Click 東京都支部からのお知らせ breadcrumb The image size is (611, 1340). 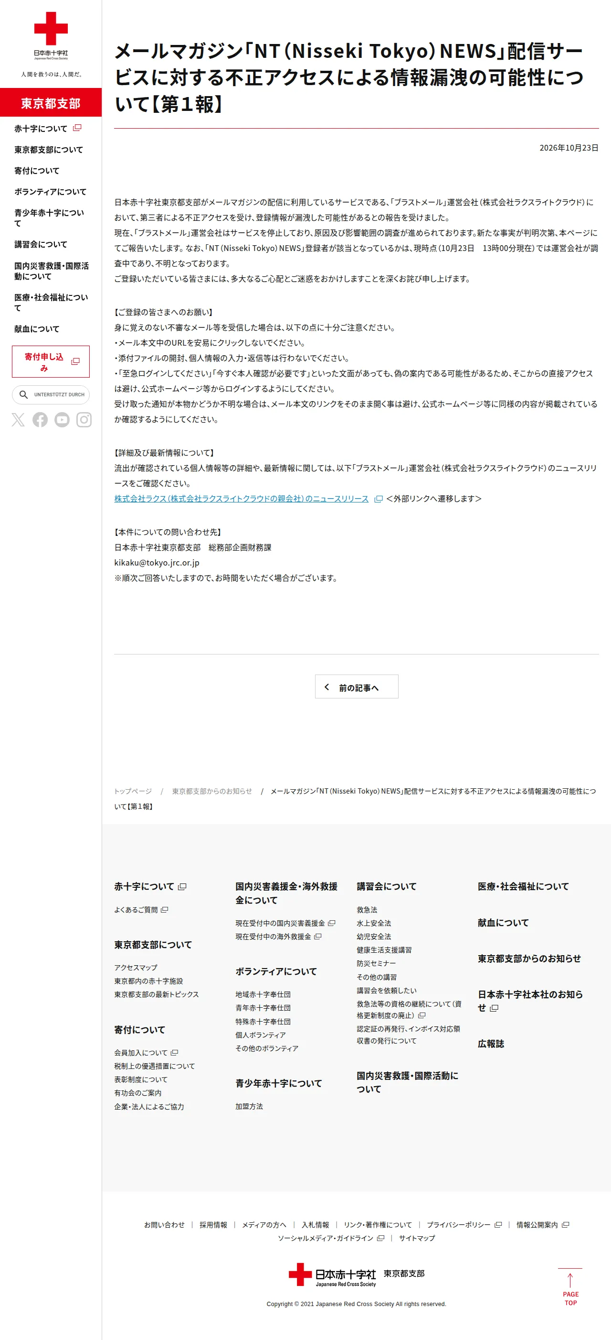[212, 791]
